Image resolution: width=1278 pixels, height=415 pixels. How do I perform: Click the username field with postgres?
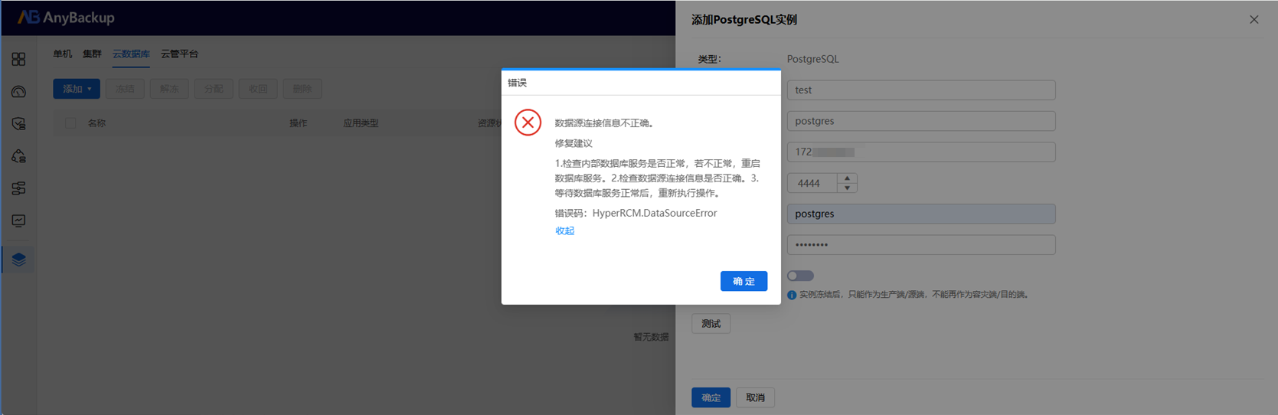[x=921, y=214]
